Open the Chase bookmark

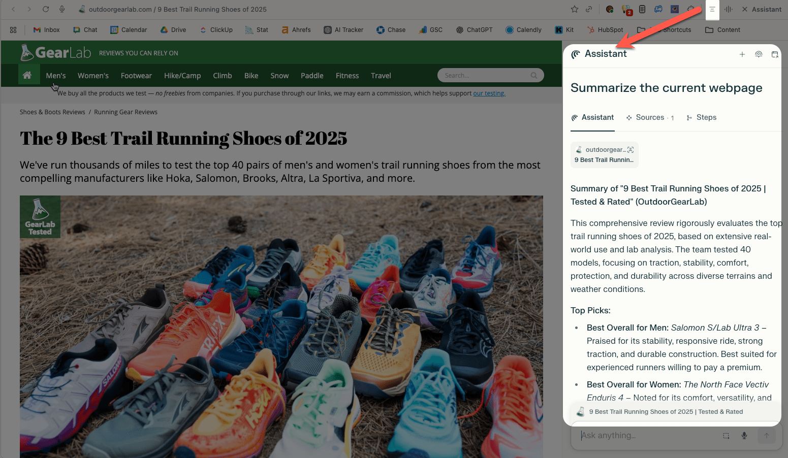pos(391,30)
